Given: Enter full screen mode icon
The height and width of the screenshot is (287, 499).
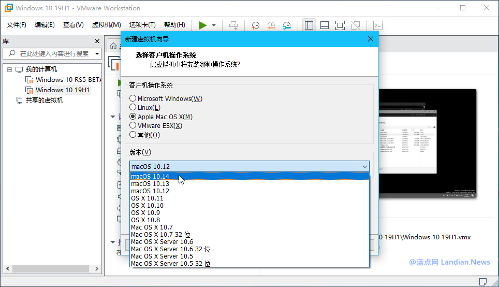Looking at the screenshot, I should pyautogui.click(x=340, y=25).
